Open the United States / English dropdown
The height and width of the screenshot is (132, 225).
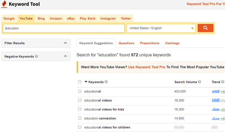pyautogui.click(x=161, y=28)
